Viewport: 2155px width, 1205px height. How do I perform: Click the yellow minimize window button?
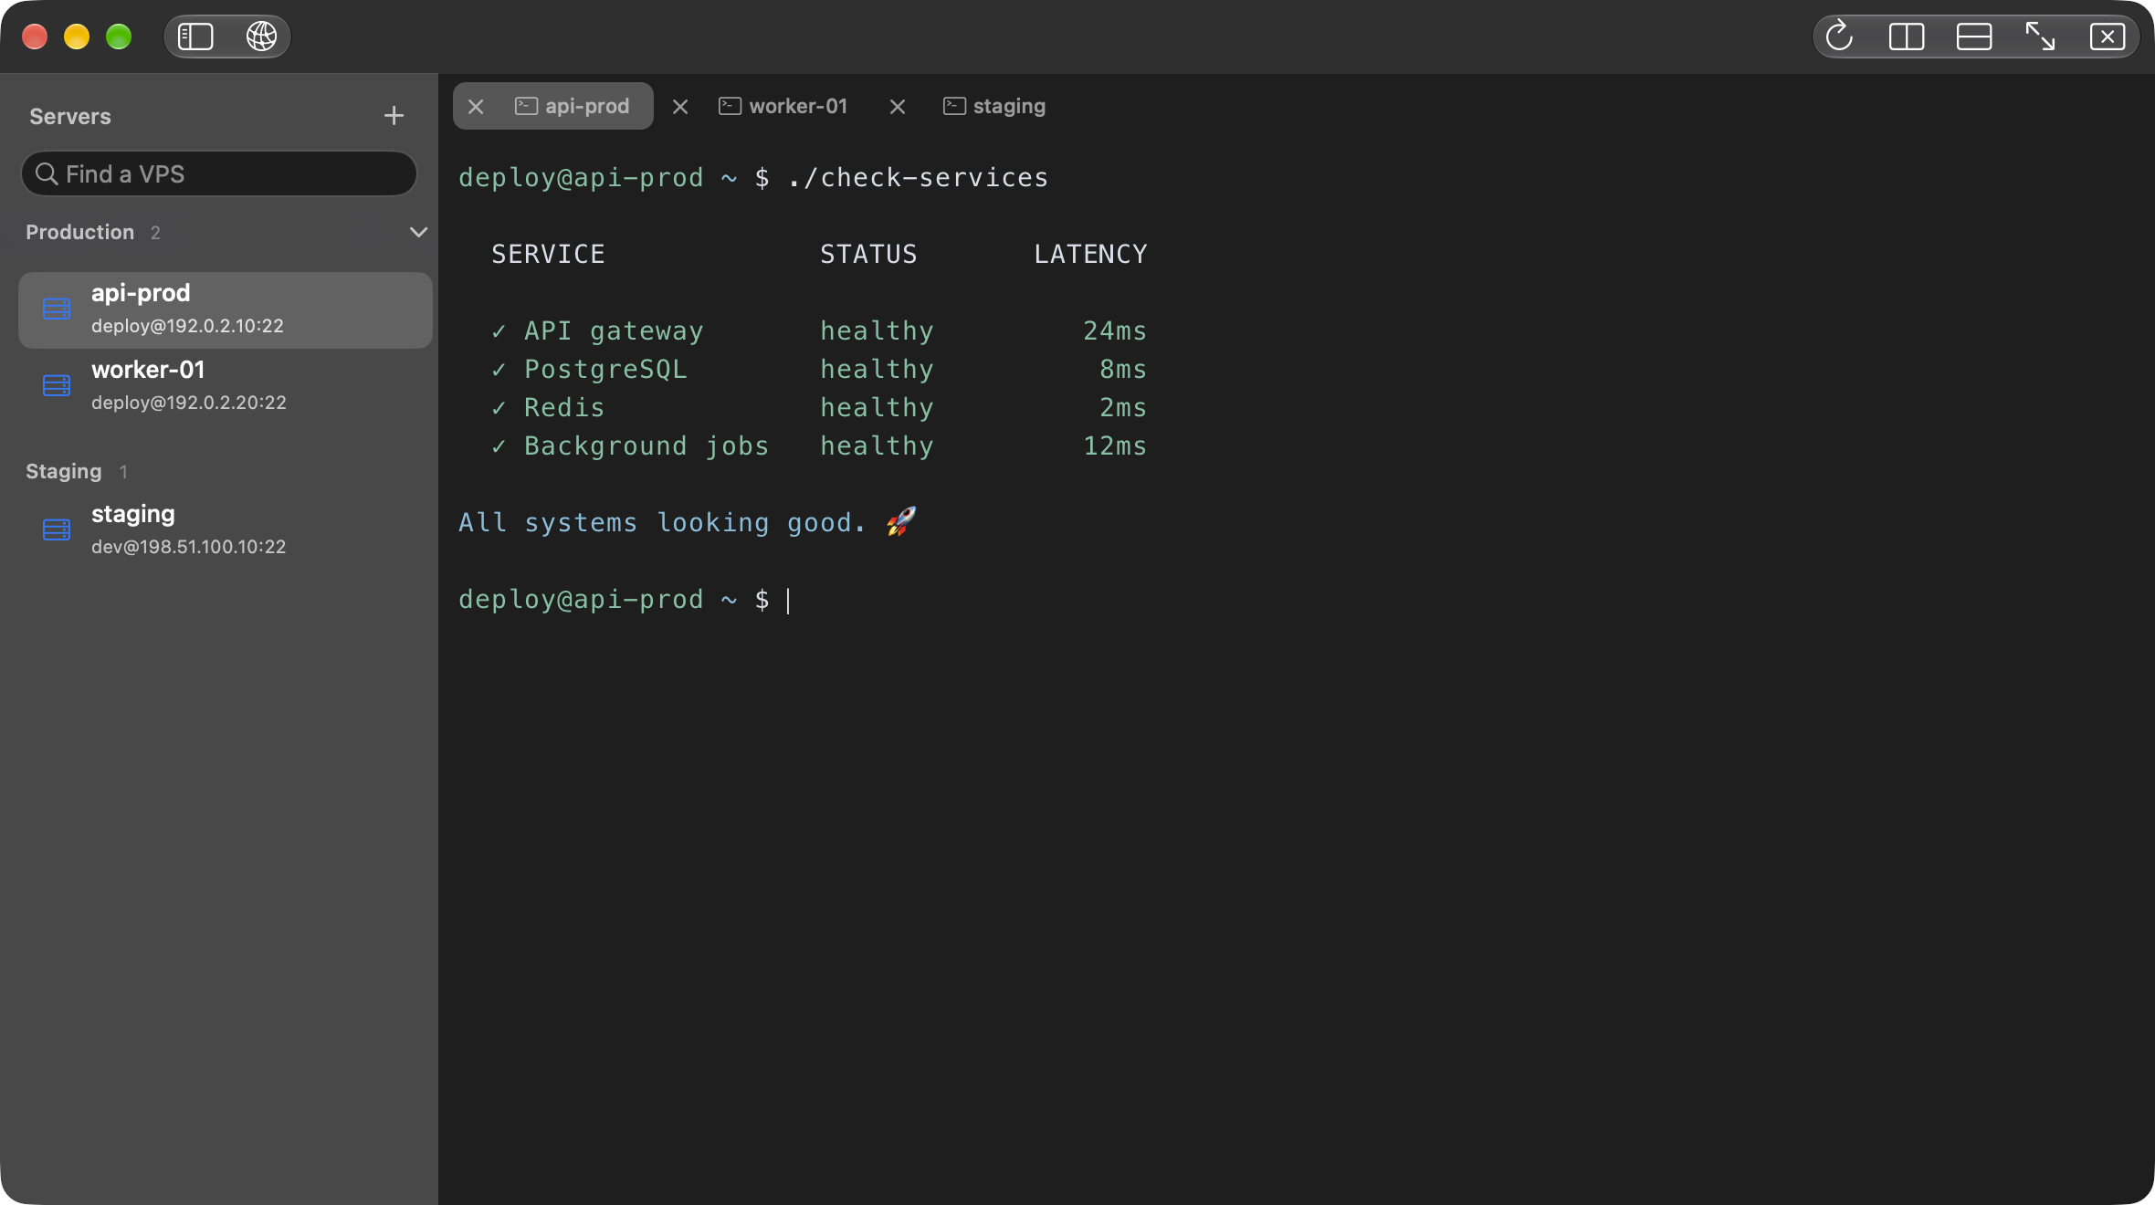[77, 37]
